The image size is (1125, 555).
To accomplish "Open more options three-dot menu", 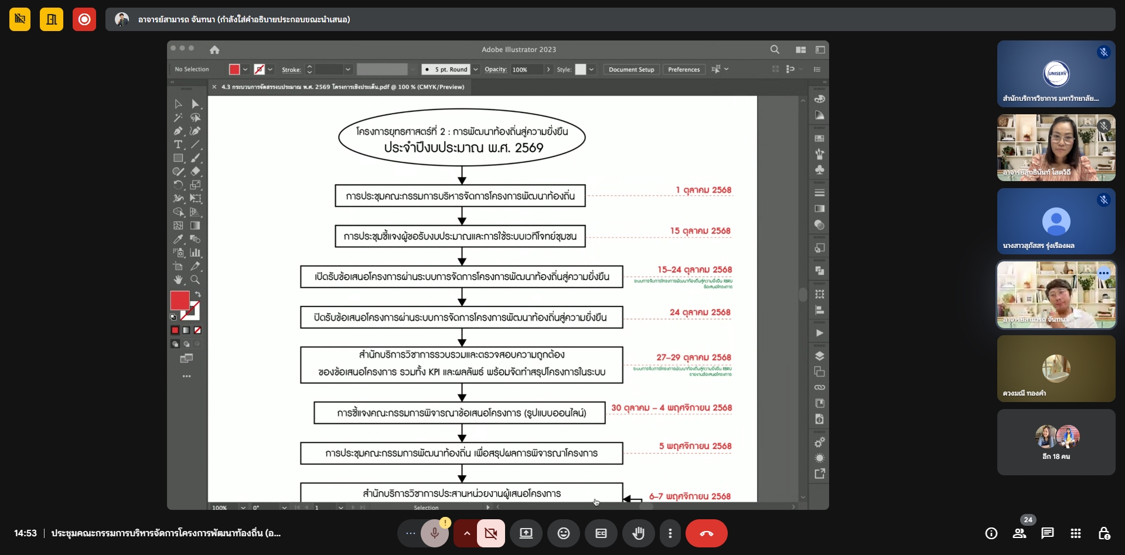I will click(x=670, y=533).
